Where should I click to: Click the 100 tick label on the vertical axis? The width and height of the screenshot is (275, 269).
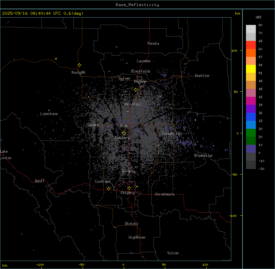point(234,50)
